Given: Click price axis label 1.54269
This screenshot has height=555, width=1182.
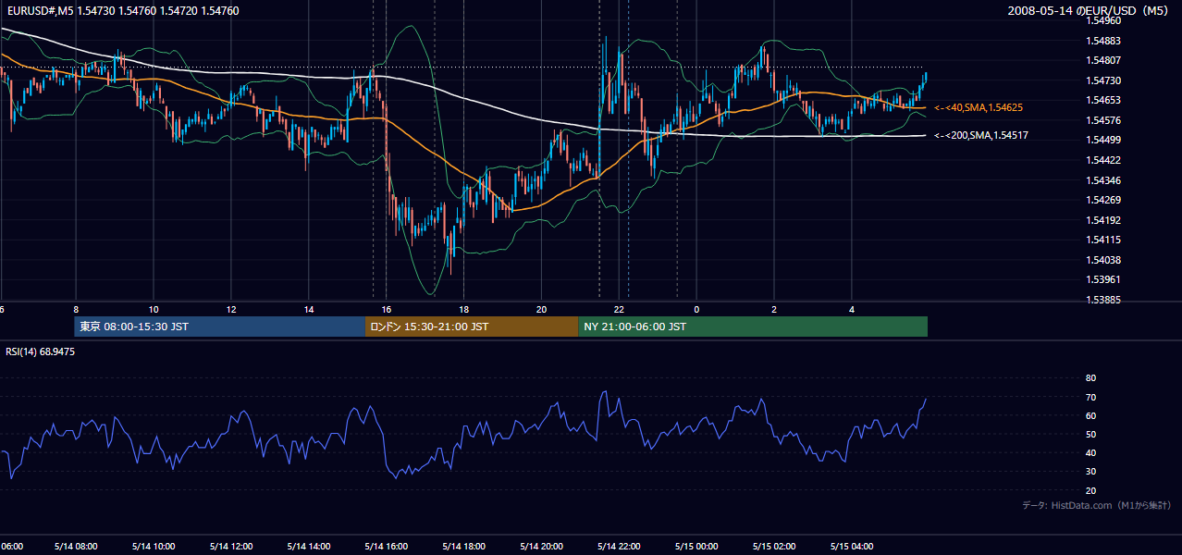Looking at the screenshot, I should coord(1103,200).
